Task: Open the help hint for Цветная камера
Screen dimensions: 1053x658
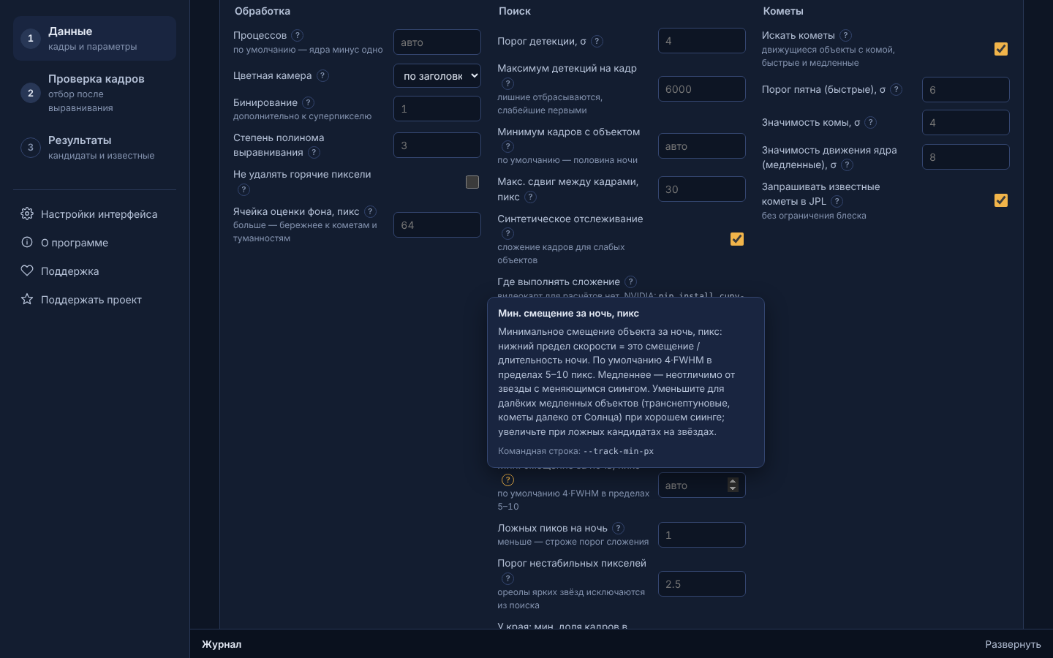Action: [x=322, y=75]
